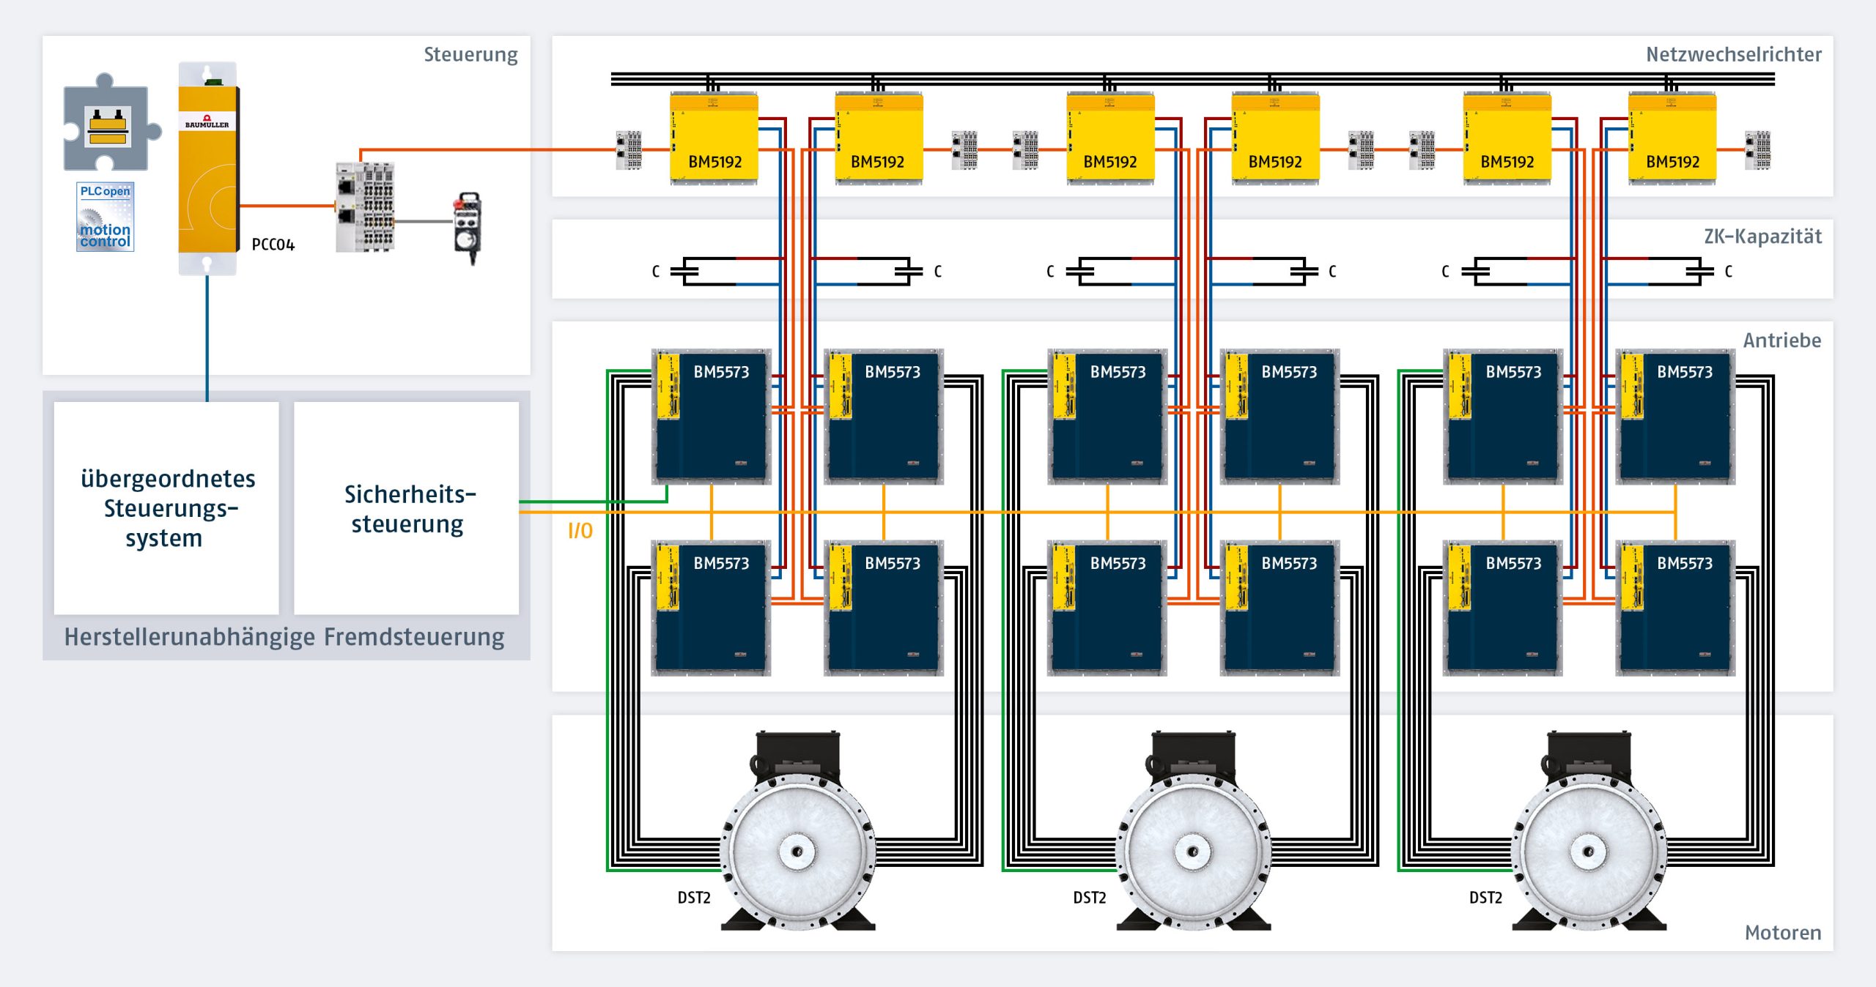
Task: Click the orange I/O label
Action: point(580,531)
